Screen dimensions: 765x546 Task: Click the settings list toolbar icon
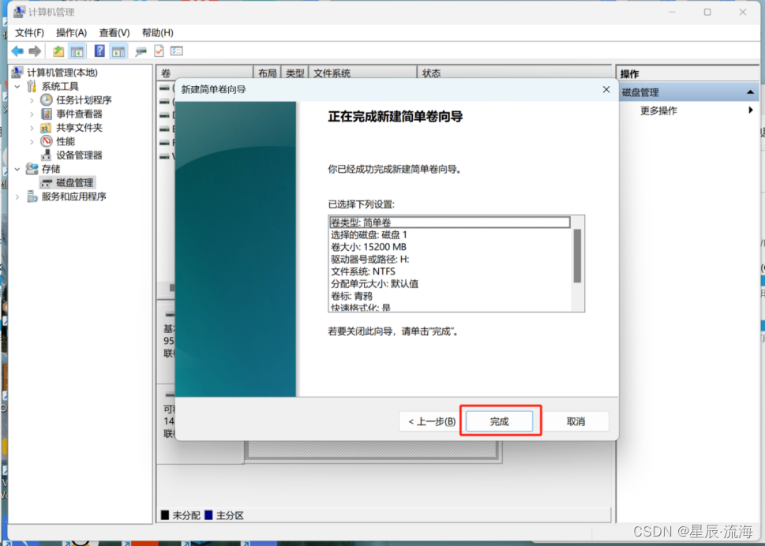[177, 50]
